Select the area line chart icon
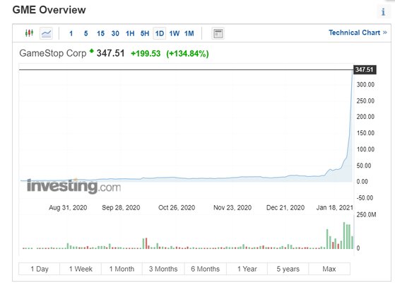The width and height of the screenshot is (395, 283). 46,33
